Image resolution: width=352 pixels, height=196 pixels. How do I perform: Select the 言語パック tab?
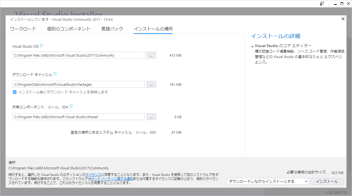112,29
